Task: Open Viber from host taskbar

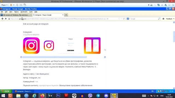Action: coord(90,96)
